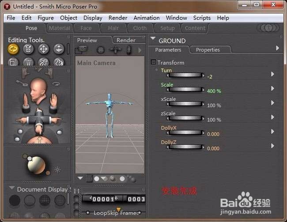Click the cross move icon in the preview toolbar

pos(115,49)
